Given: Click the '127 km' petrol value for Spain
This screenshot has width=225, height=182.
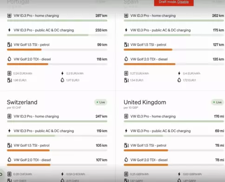Looking at the screenshot, I should pyautogui.click(x=218, y=45).
